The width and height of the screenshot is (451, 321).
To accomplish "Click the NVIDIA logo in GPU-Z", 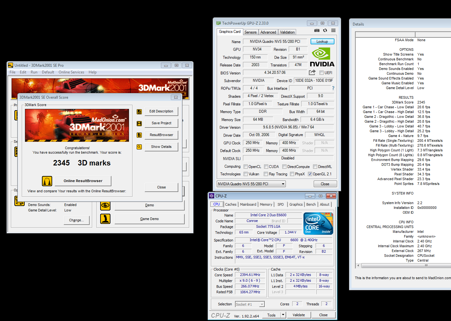I will [x=322, y=57].
